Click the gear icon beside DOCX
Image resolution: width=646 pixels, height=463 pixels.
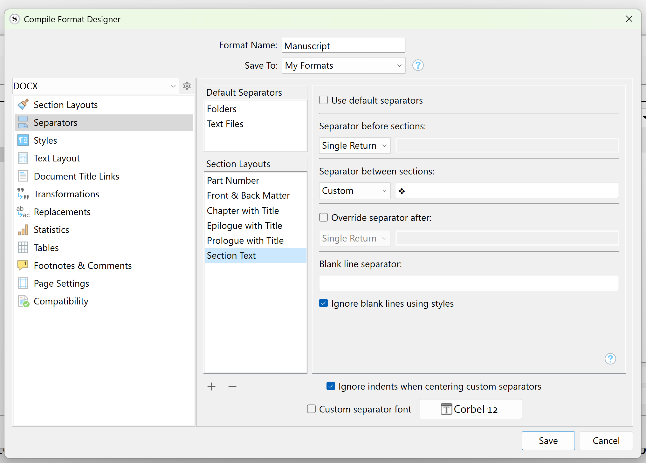[x=187, y=86]
